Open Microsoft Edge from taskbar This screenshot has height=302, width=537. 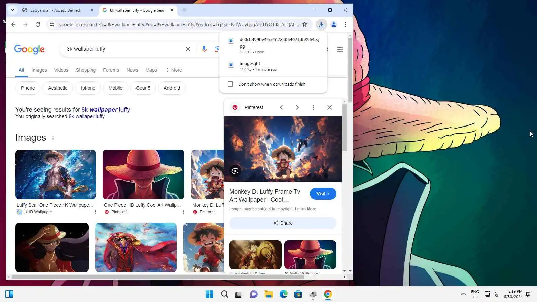[284, 294]
